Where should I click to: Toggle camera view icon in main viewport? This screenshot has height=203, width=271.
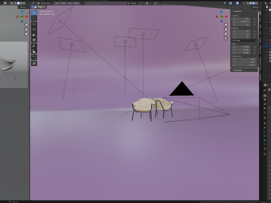click(x=226, y=34)
